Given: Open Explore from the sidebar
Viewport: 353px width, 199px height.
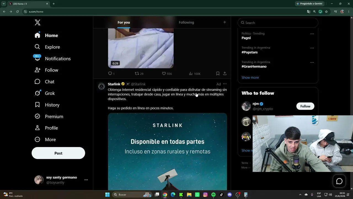Looking at the screenshot, I should pyautogui.click(x=47, y=47).
